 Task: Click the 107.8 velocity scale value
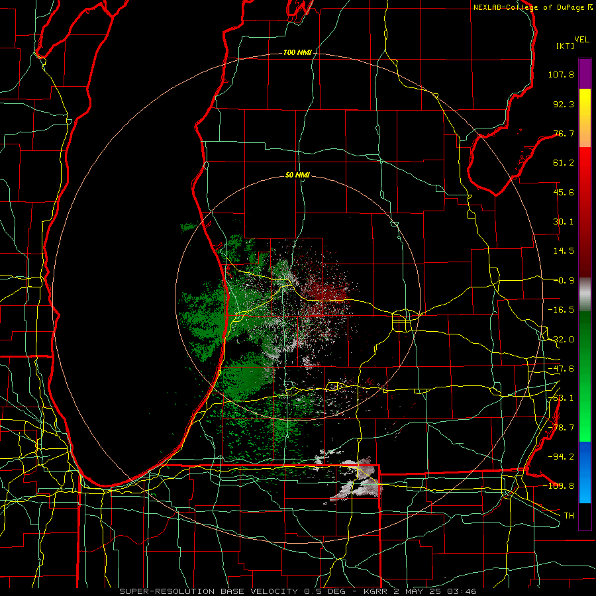(561, 74)
